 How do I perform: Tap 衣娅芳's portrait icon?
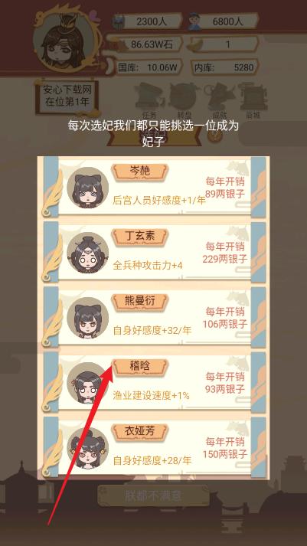click(x=87, y=448)
